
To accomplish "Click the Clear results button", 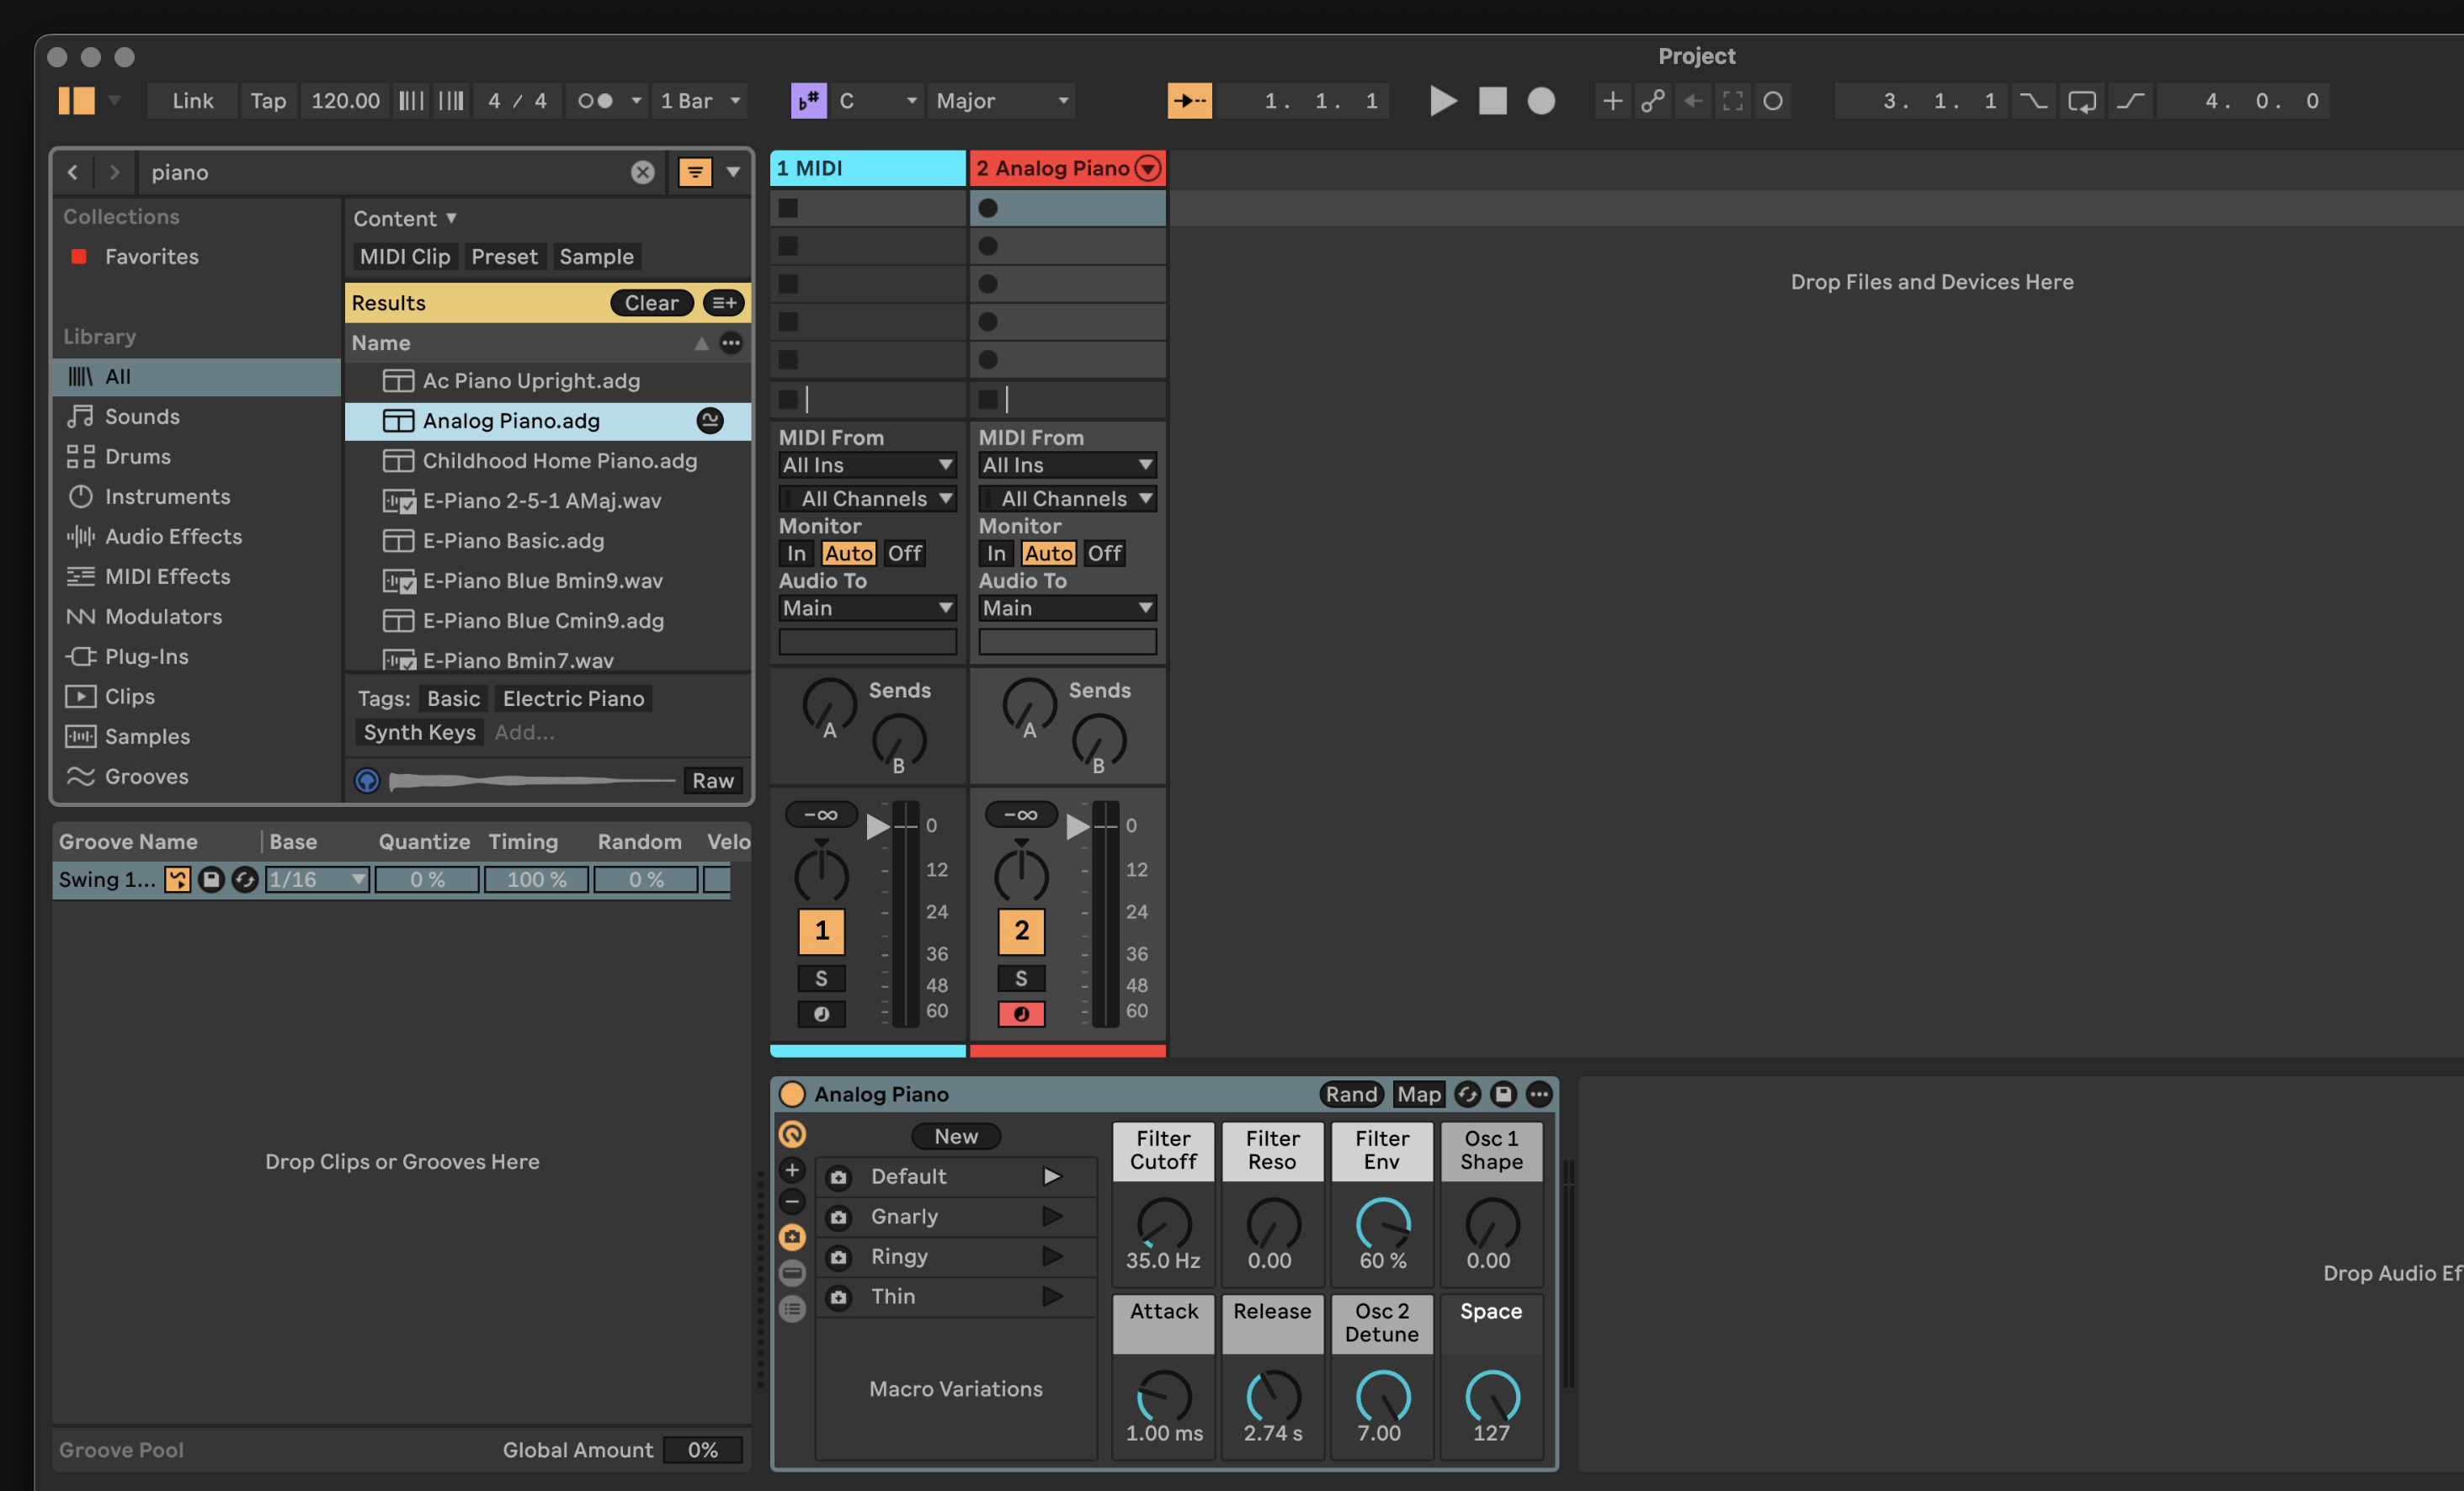I will [652, 303].
